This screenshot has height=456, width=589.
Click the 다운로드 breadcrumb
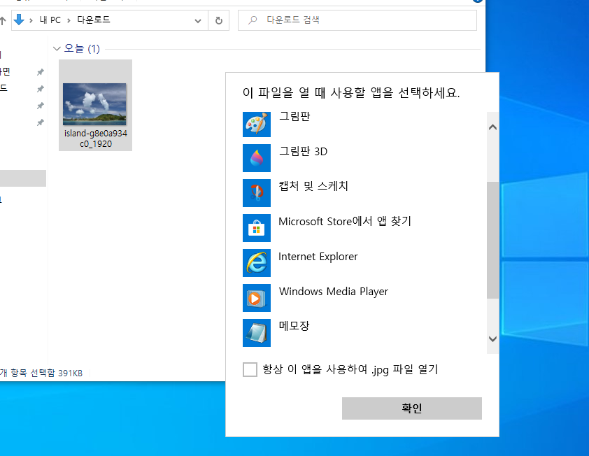[94, 20]
